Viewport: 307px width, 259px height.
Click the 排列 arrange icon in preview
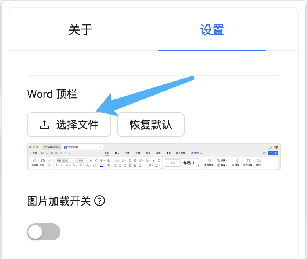pyautogui.click(x=259, y=161)
